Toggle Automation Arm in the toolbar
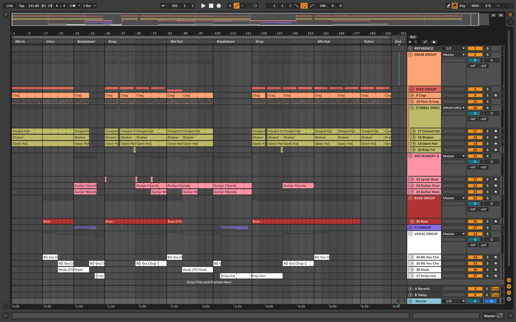This screenshot has width=516, height=322. point(236,6)
